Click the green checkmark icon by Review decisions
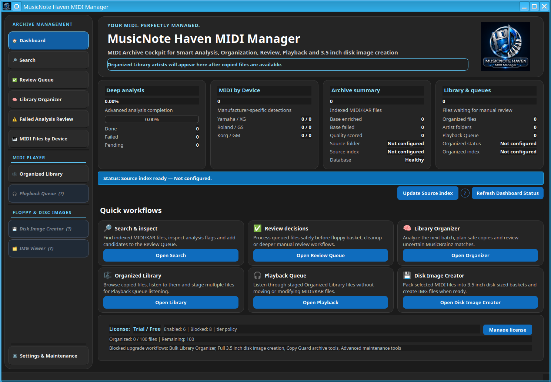 (x=257, y=228)
